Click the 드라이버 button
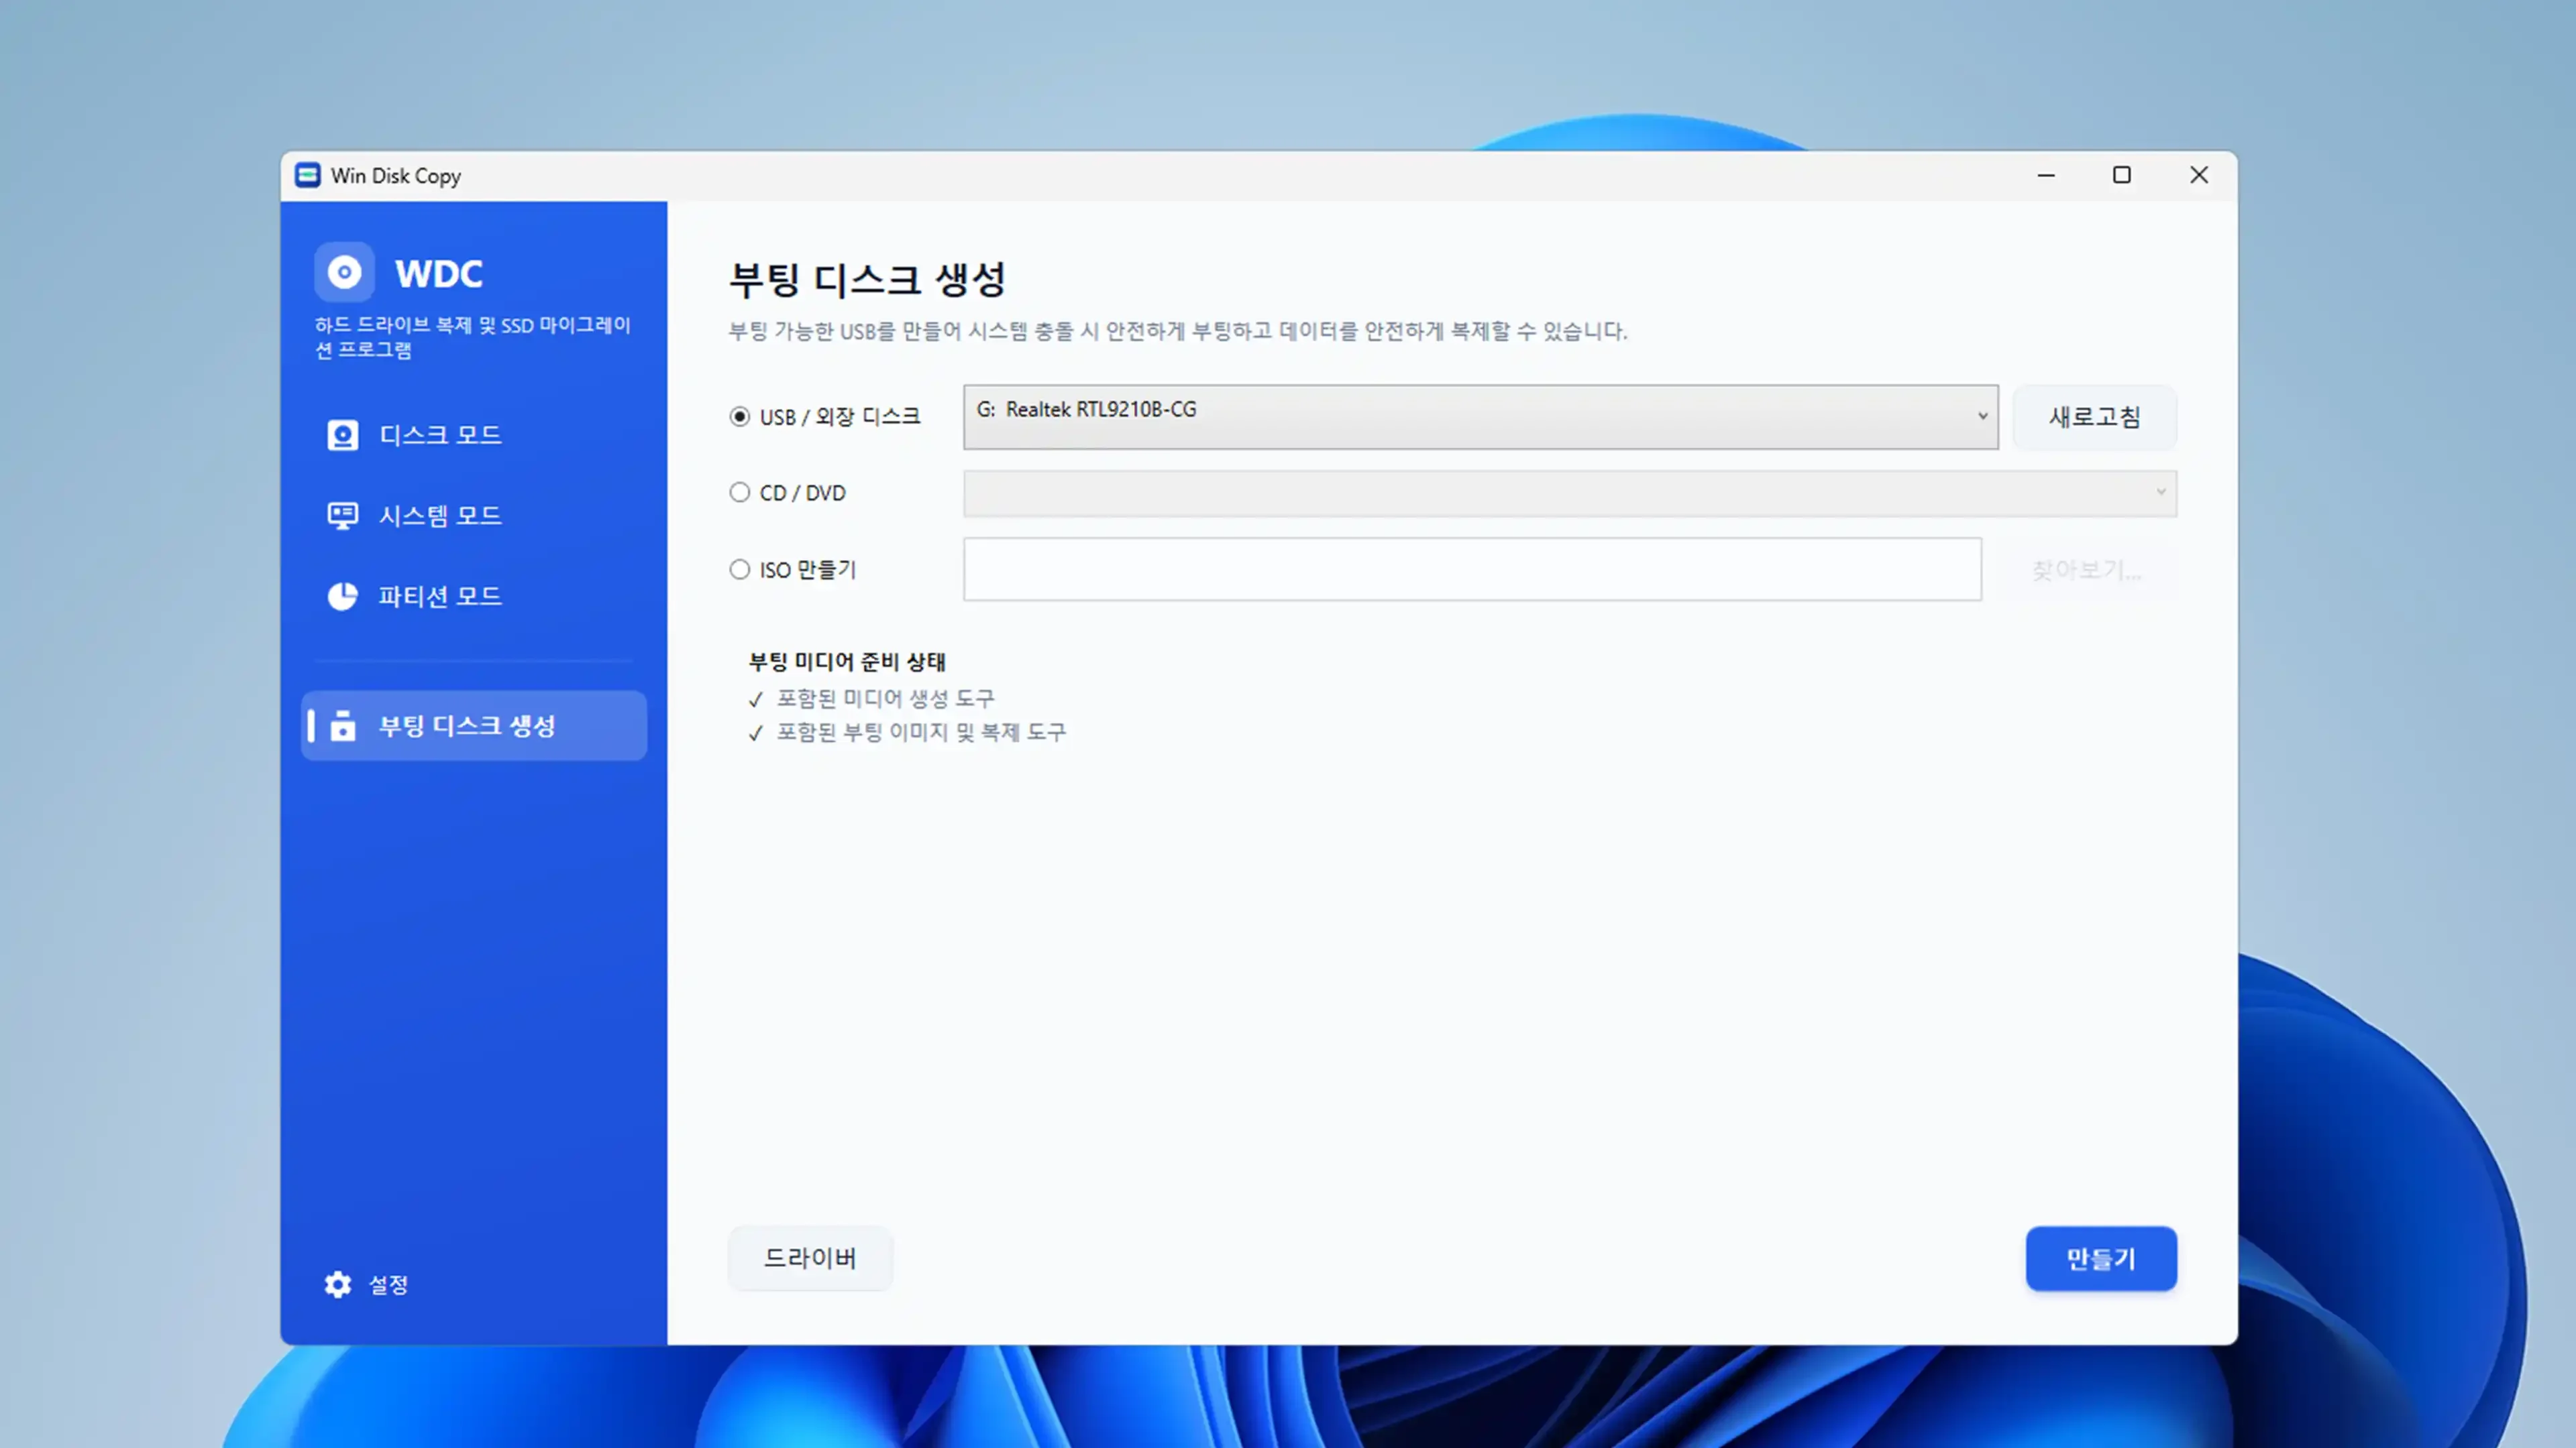This screenshot has height=1448, width=2576. click(x=810, y=1258)
